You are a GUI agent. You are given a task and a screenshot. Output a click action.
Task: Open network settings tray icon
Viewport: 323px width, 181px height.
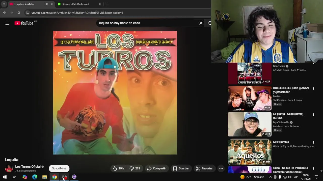[285, 177]
